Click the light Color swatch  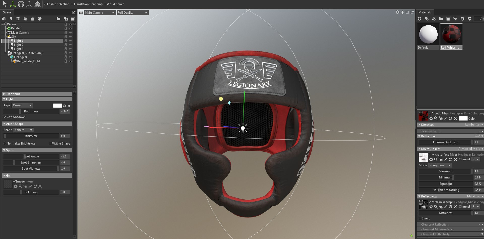point(57,106)
